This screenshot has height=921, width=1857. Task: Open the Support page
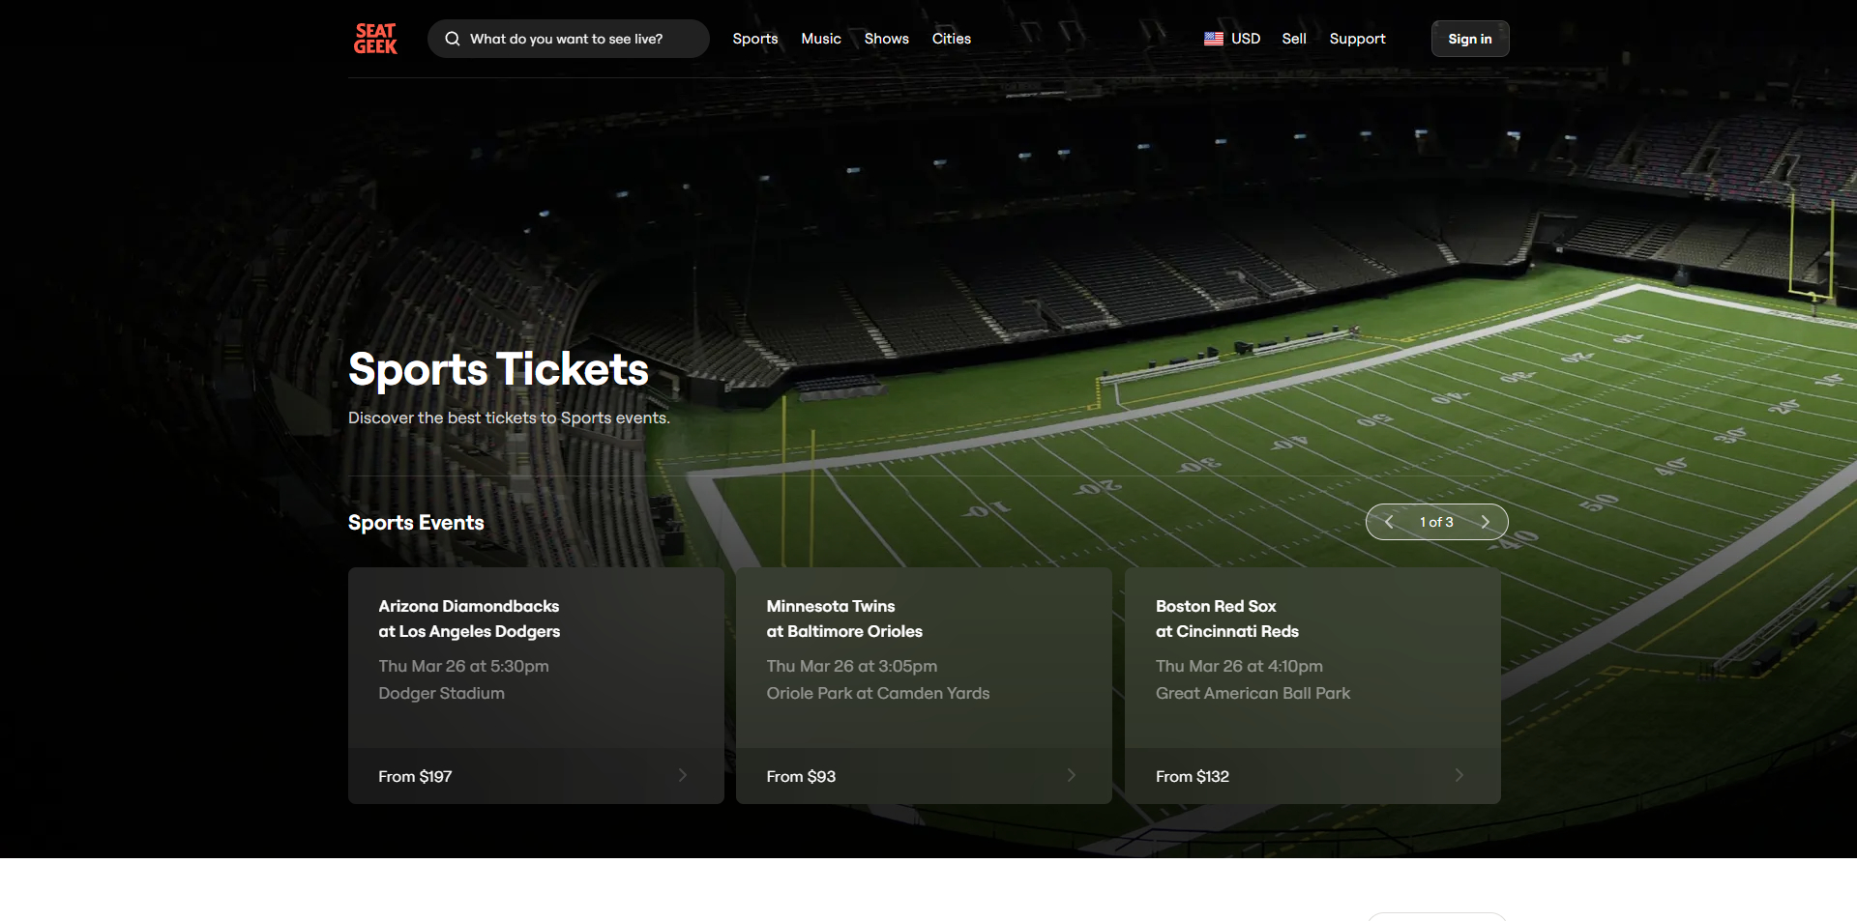point(1357,39)
